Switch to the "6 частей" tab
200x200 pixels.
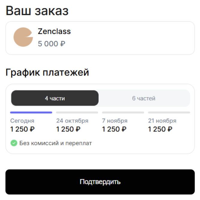tap(144, 98)
